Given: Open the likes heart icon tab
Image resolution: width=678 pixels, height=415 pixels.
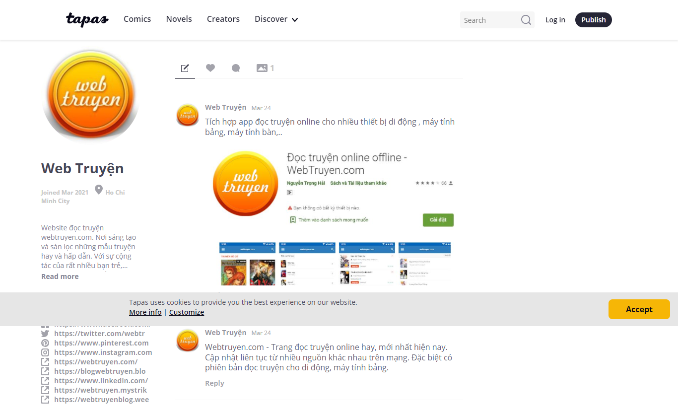Looking at the screenshot, I should [x=210, y=68].
